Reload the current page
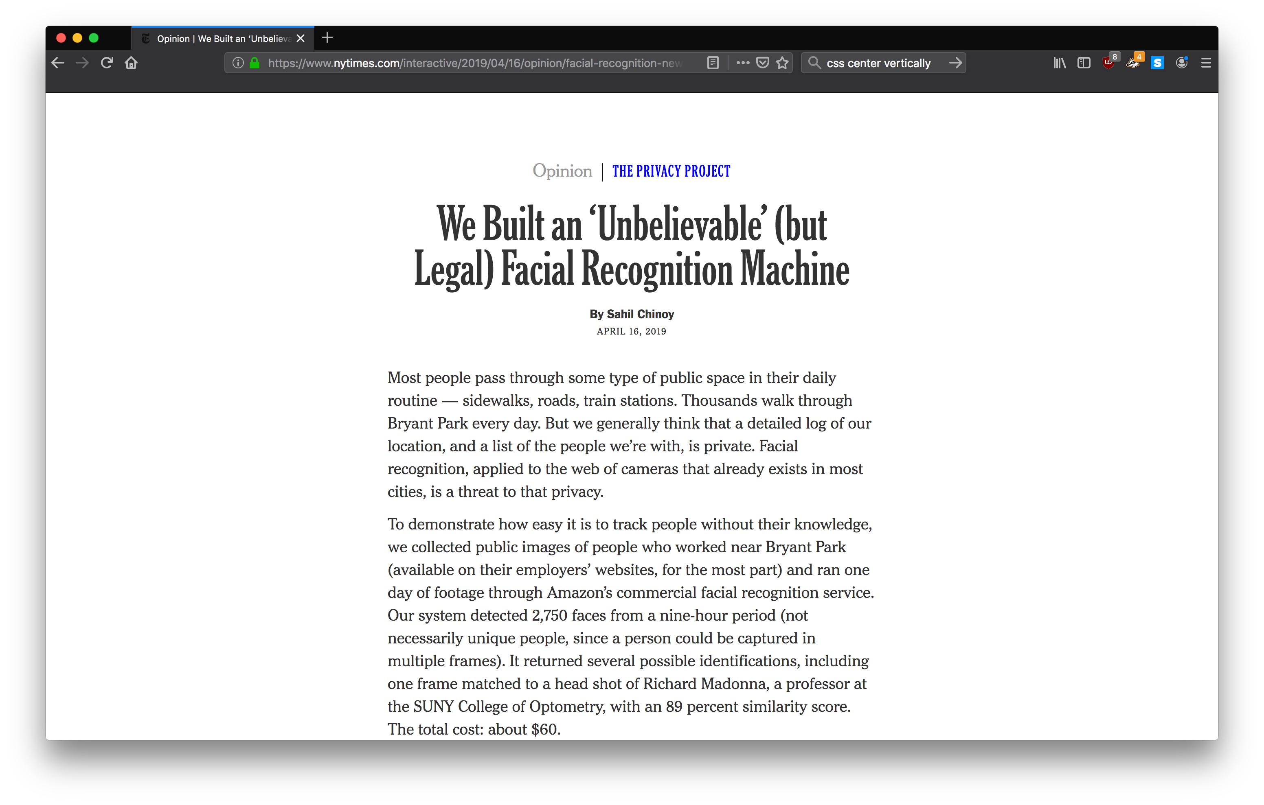 pos(107,63)
